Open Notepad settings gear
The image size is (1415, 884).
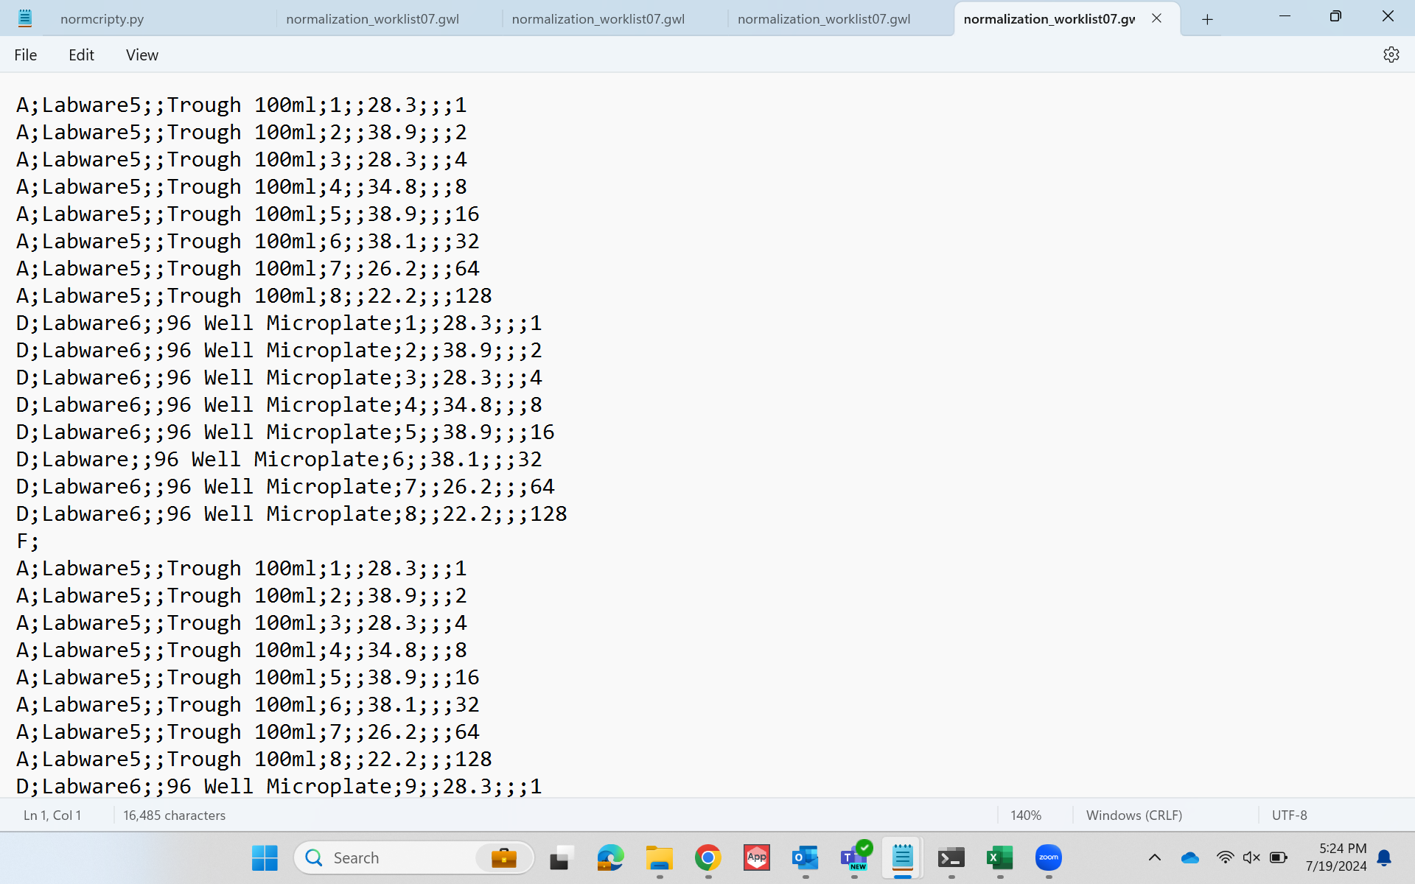click(x=1391, y=55)
